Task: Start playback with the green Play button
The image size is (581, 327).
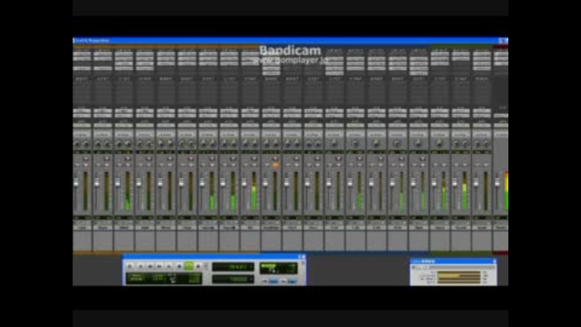Action: [189, 266]
